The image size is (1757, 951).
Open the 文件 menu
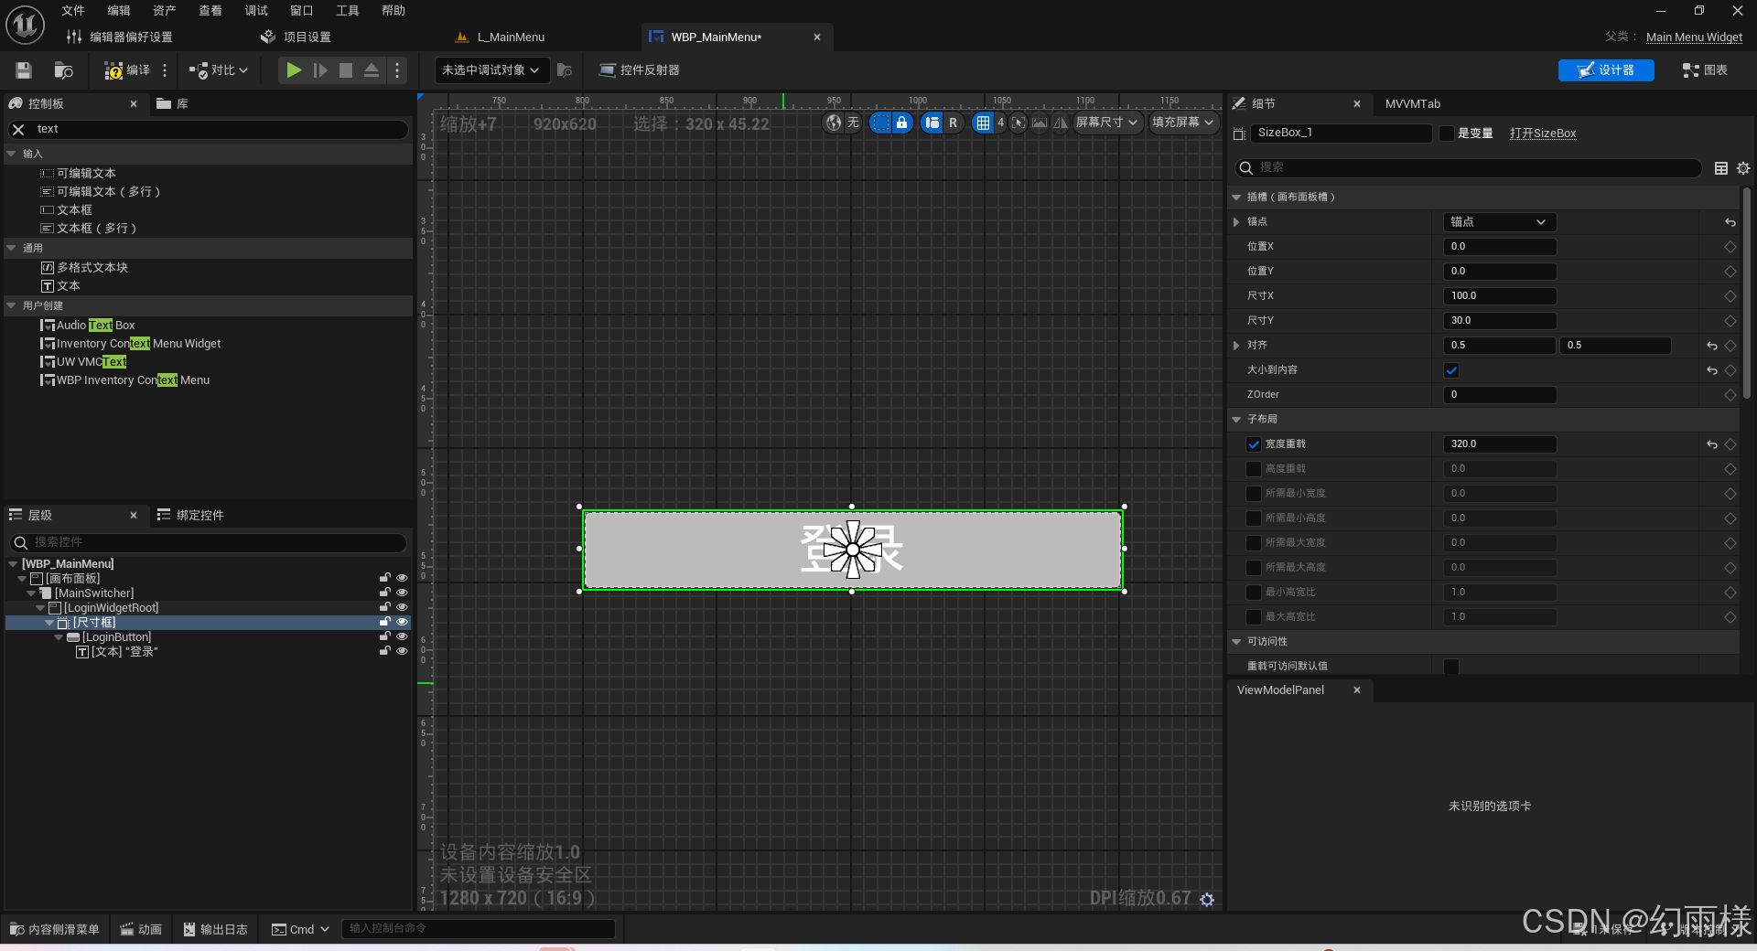coord(73,11)
